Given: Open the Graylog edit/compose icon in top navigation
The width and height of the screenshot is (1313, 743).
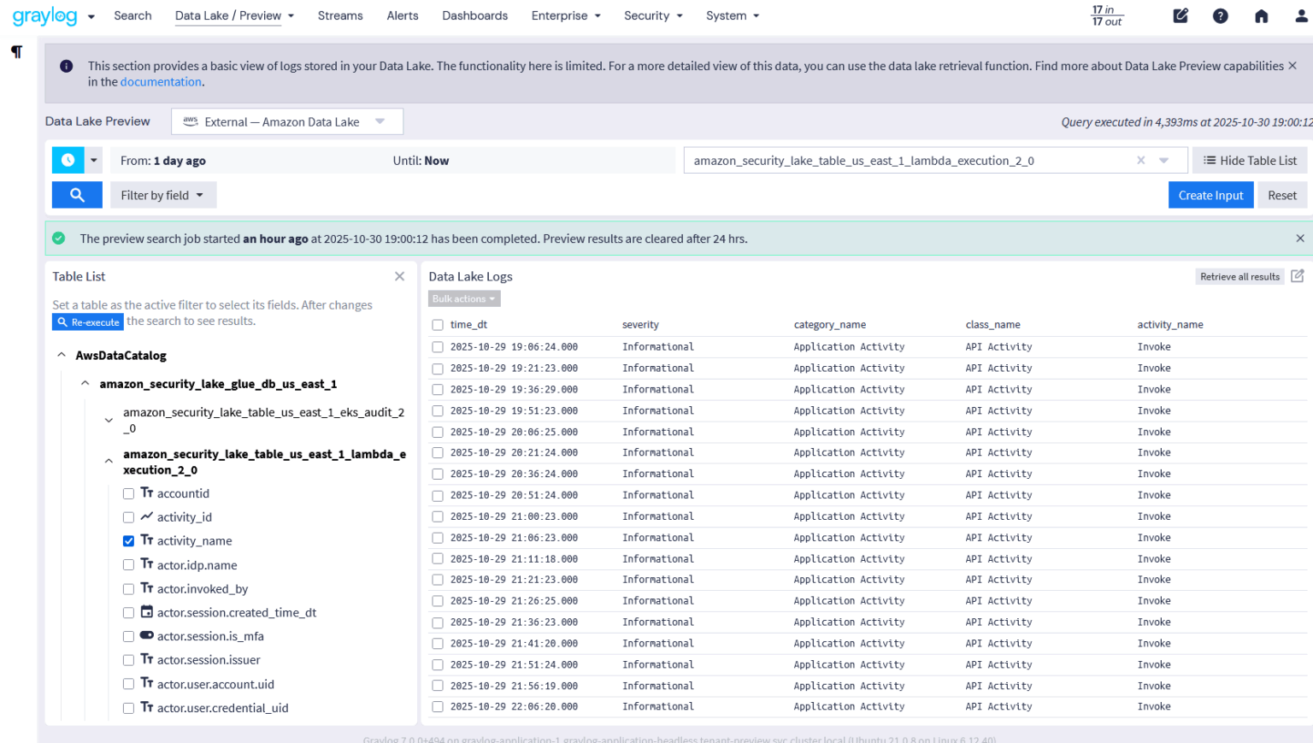Looking at the screenshot, I should click(1181, 15).
